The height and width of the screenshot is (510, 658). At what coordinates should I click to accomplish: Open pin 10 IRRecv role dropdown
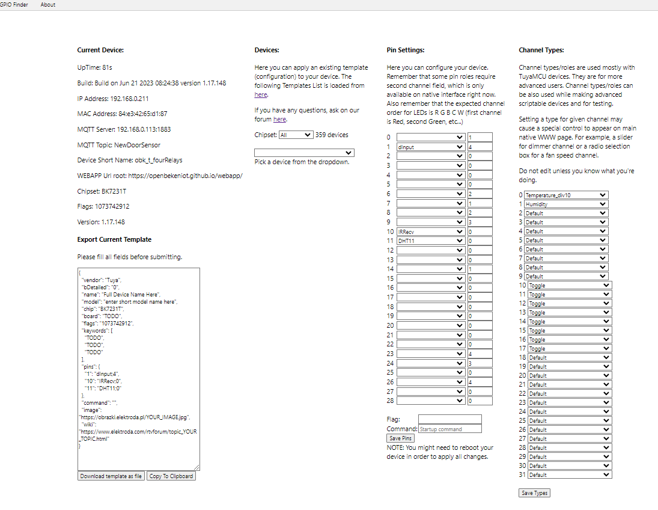[430, 232]
